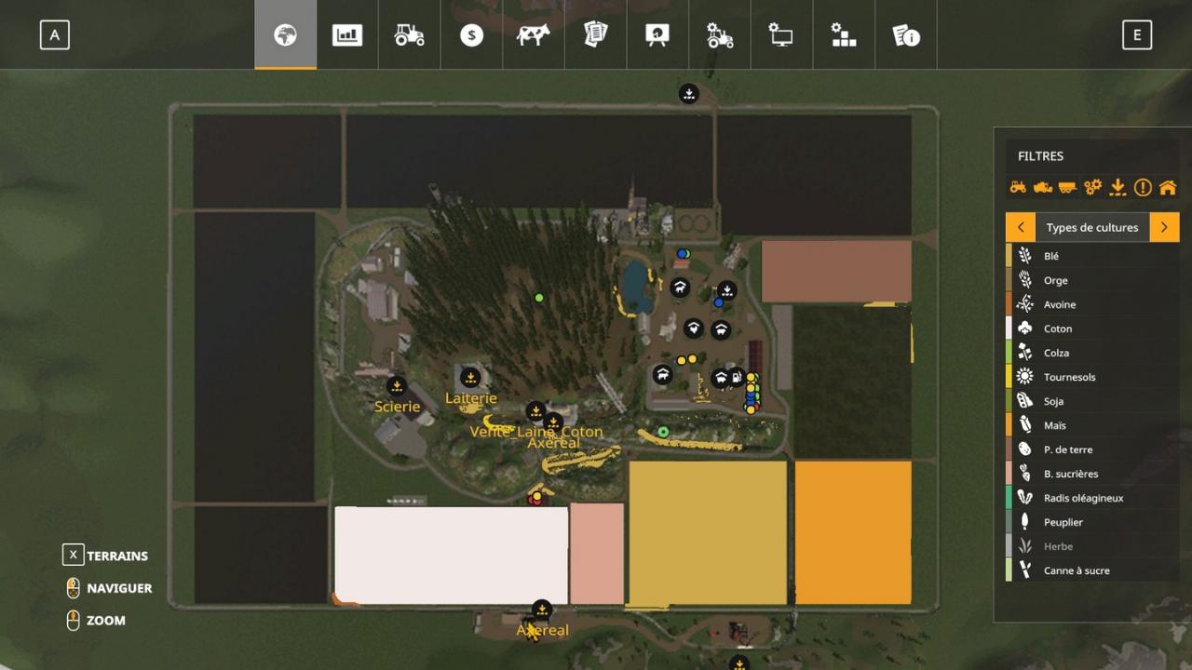Screen dimensions: 1192x670
Task: Open the tractor with gear tab
Action: click(720, 35)
